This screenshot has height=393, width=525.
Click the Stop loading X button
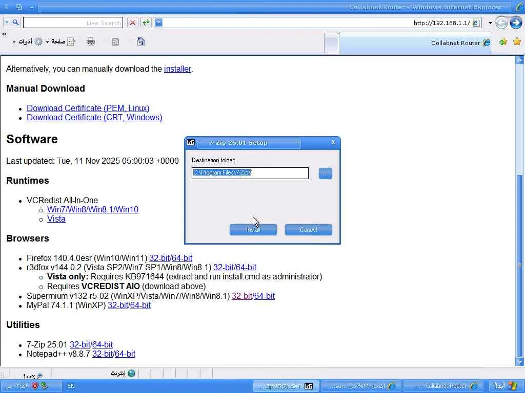click(x=133, y=23)
